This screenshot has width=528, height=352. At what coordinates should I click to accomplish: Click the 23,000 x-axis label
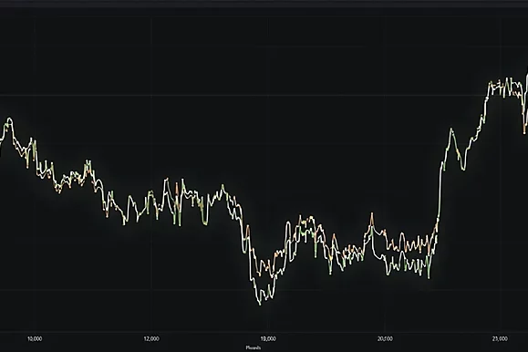tap(500, 338)
